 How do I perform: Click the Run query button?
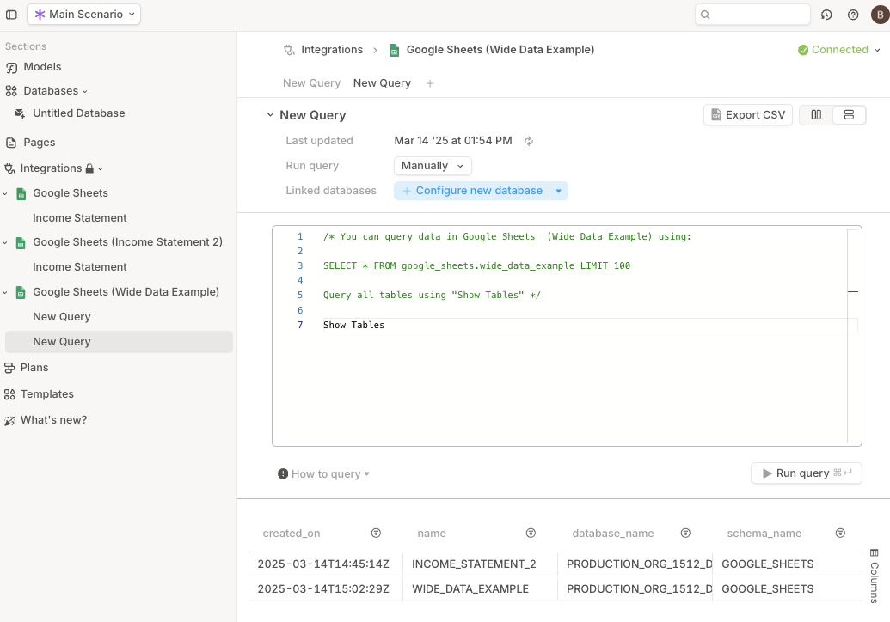[807, 473]
